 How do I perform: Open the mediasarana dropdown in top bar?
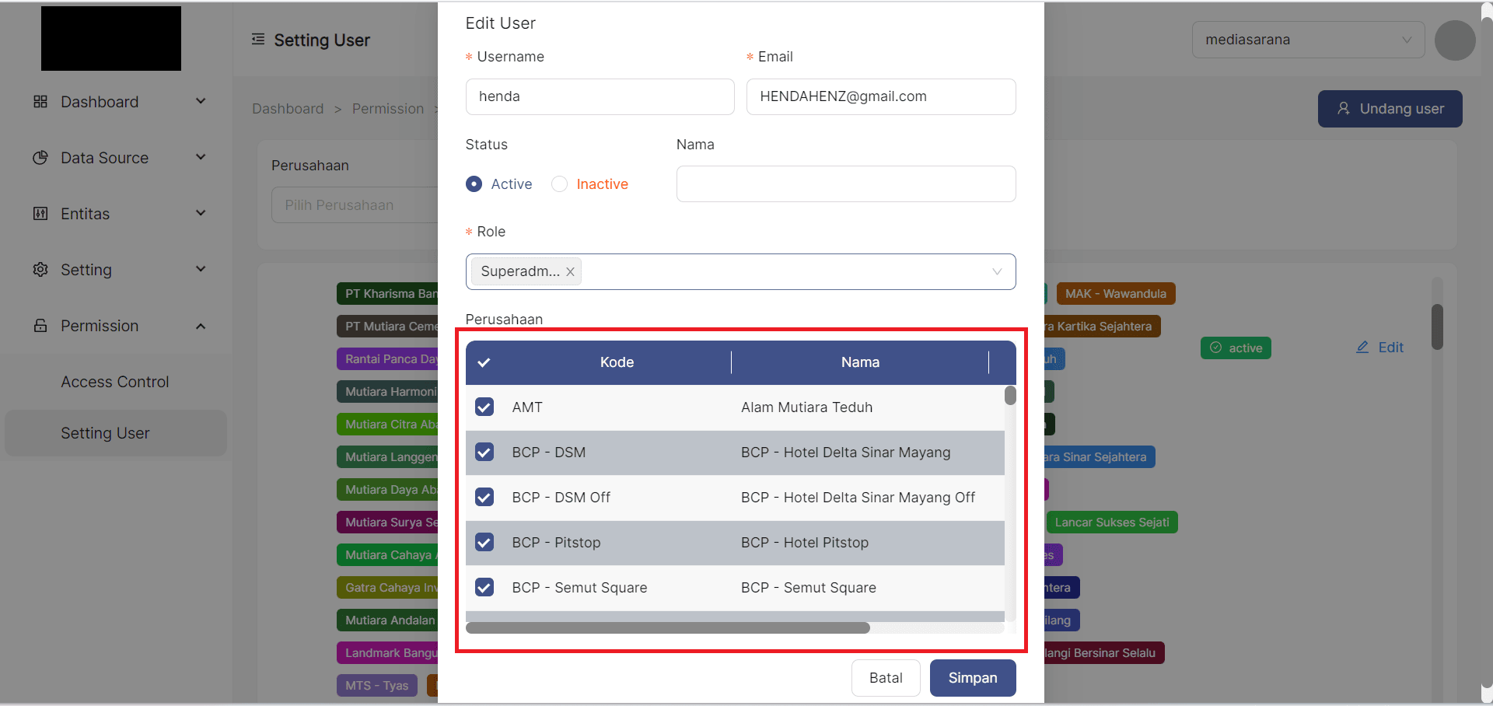coord(1309,39)
